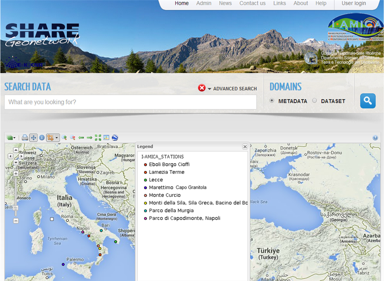This screenshot has width=384, height=281.
Task: Click the red clear search icon
Action: 201,88
